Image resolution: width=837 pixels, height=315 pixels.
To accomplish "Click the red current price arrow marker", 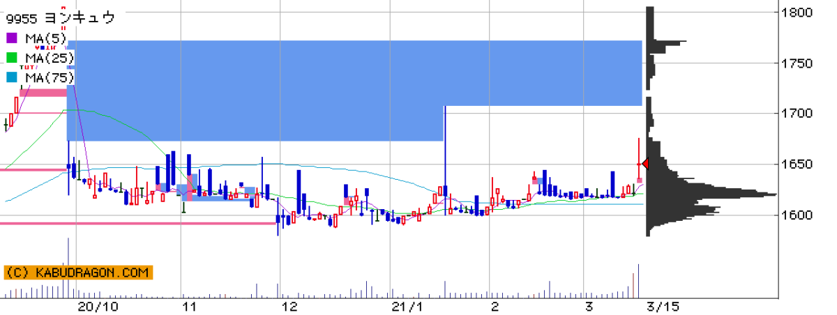I will 645,164.
